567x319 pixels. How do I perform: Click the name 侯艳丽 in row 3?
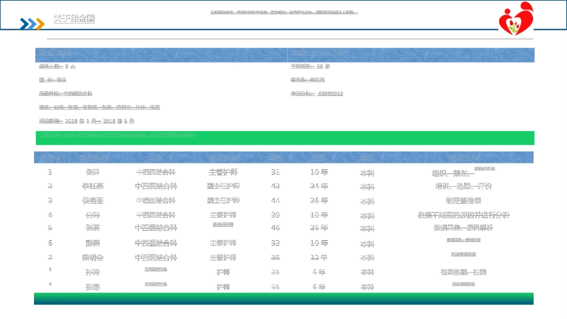click(93, 200)
